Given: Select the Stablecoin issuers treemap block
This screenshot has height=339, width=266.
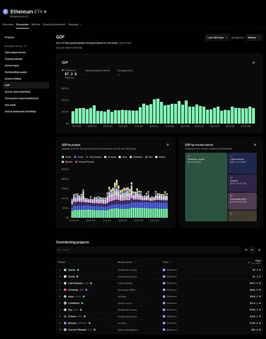Looking at the screenshot, I should coord(206,187).
